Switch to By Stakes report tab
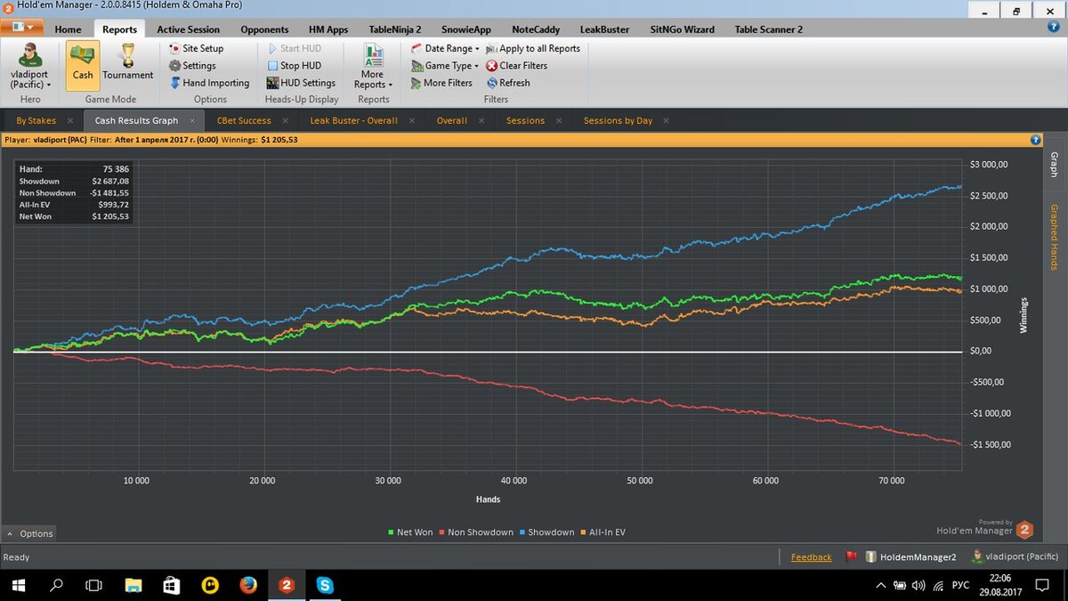The image size is (1068, 601). [36, 120]
